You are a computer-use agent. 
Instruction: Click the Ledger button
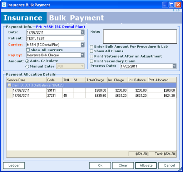14,166
